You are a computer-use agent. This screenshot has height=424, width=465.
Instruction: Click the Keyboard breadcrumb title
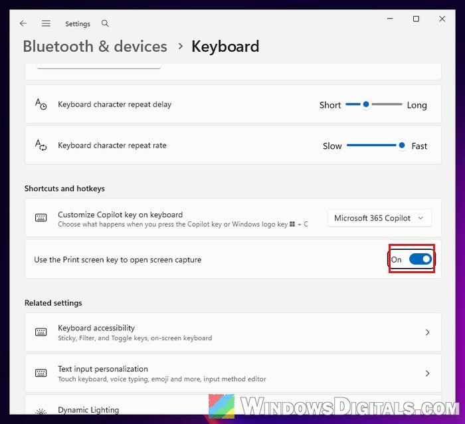pos(225,47)
